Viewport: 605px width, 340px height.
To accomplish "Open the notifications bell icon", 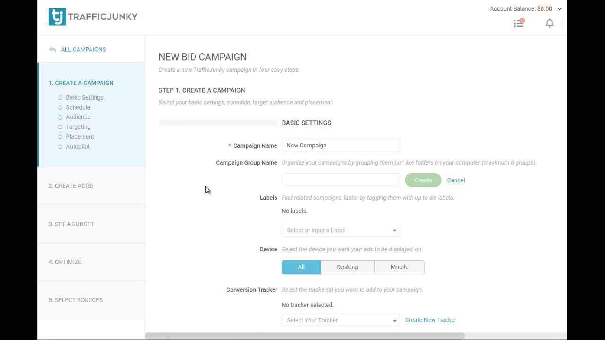I will (x=549, y=23).
